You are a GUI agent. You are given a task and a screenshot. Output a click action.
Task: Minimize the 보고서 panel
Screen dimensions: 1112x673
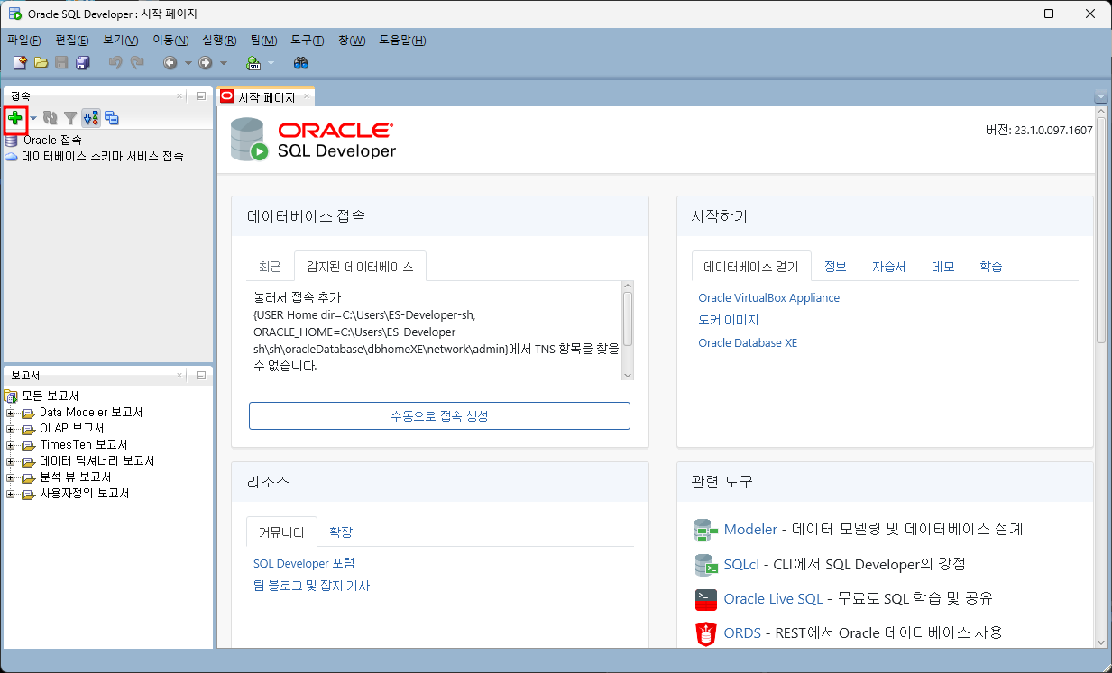point(201,375)
